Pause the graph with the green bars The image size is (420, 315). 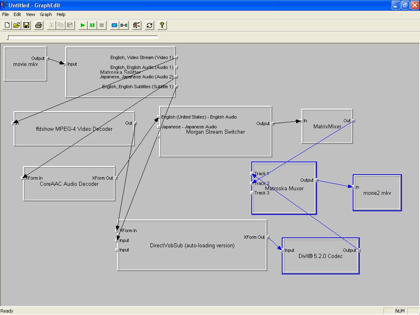tap(92, 25)
